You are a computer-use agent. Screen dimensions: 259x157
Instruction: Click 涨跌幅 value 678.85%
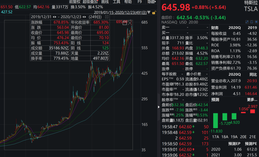(x=61, y=22)
